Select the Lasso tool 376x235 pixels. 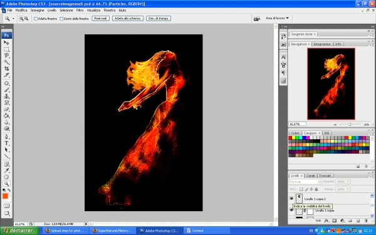click(6, 56)
